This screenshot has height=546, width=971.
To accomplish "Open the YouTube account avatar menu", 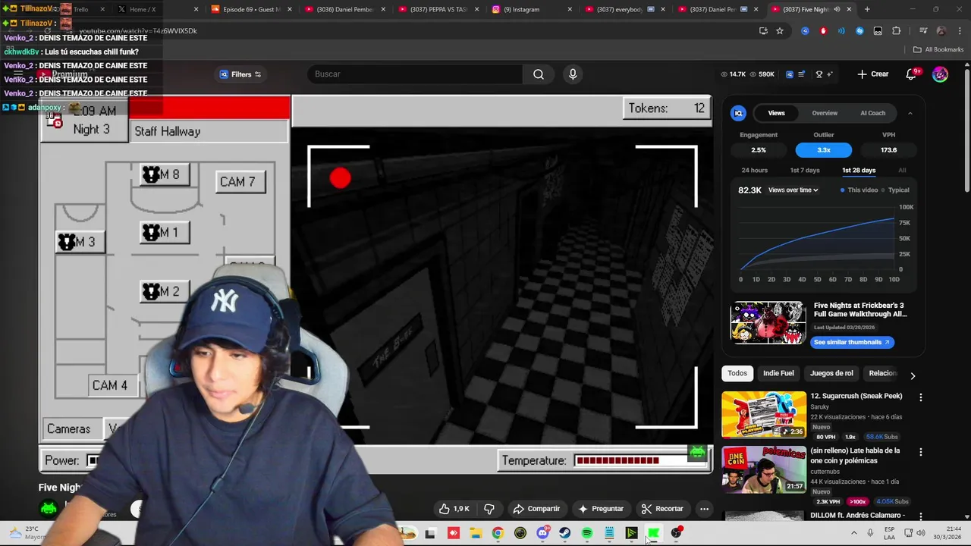I will [x=940, y=74].
